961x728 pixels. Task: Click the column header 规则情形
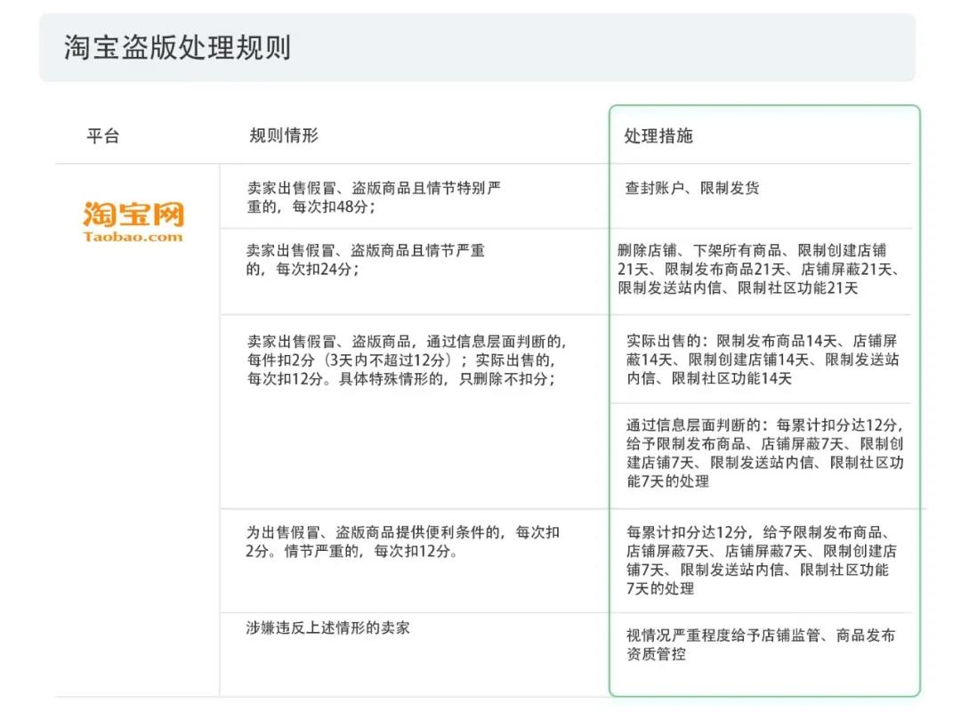[284, 135]
